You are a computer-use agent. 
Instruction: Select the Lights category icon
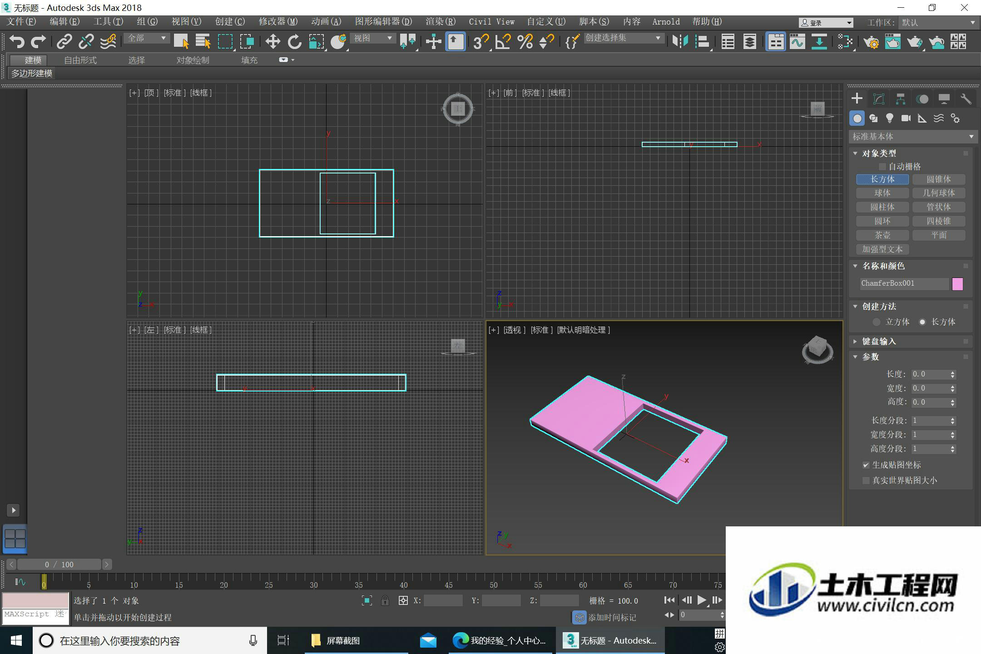(890, 119)
